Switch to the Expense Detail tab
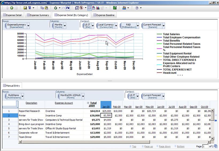219x151 pixels. pyautogui.click(x=12, y=15)
